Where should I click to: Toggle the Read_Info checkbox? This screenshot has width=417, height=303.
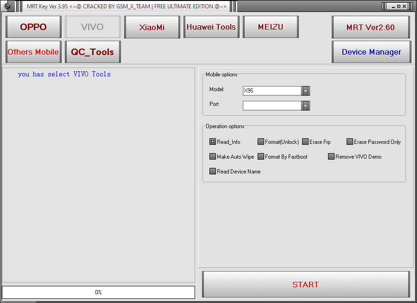pyautogui.click(x=213, y=142)
